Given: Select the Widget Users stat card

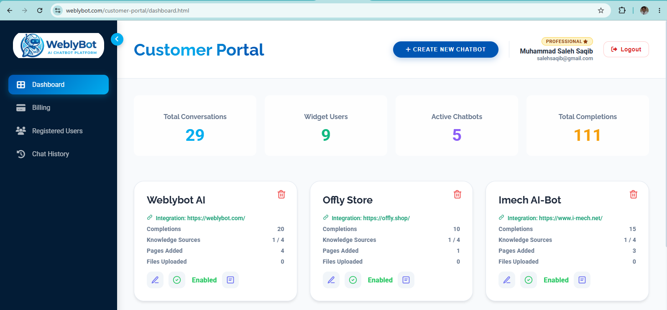Looking at the screenshot, I should click(x=326, y=126).
